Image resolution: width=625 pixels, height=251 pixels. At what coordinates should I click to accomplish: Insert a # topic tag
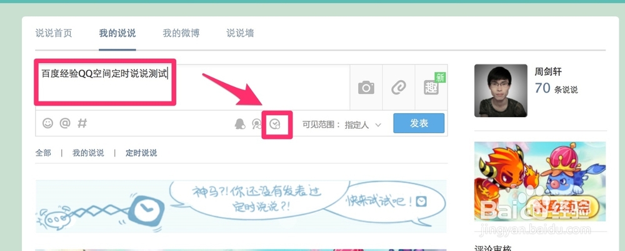(x=82, y=123)
